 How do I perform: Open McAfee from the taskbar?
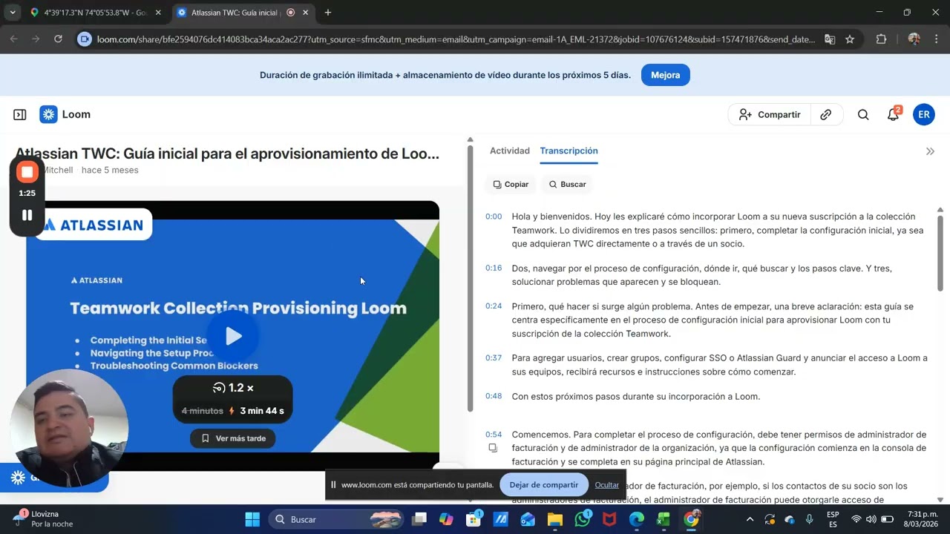click(x=609, y=519)
